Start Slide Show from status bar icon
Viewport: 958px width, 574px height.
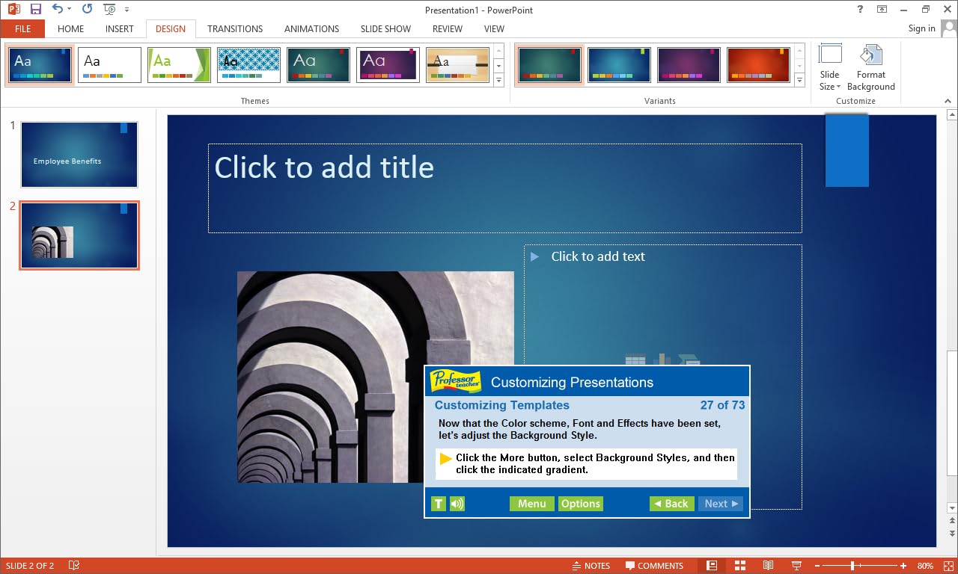(x=796, y=566)
